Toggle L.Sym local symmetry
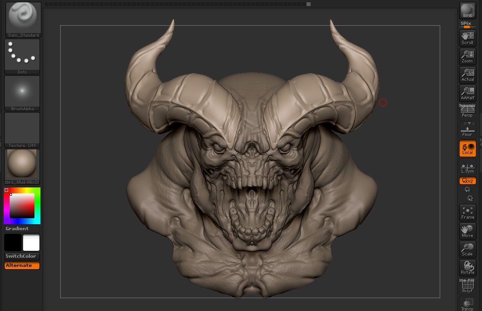 (x=468, y=168)
